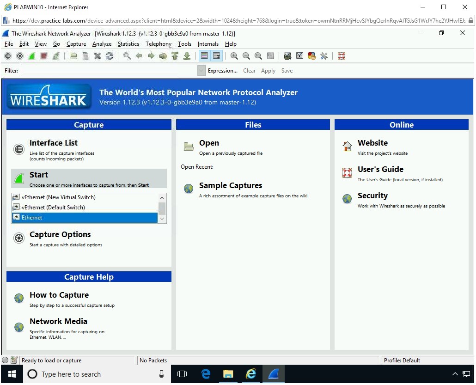Toggle the colorize packet list button
The height and width of the screenshot is (385, 476).
[x=204, y=56]
